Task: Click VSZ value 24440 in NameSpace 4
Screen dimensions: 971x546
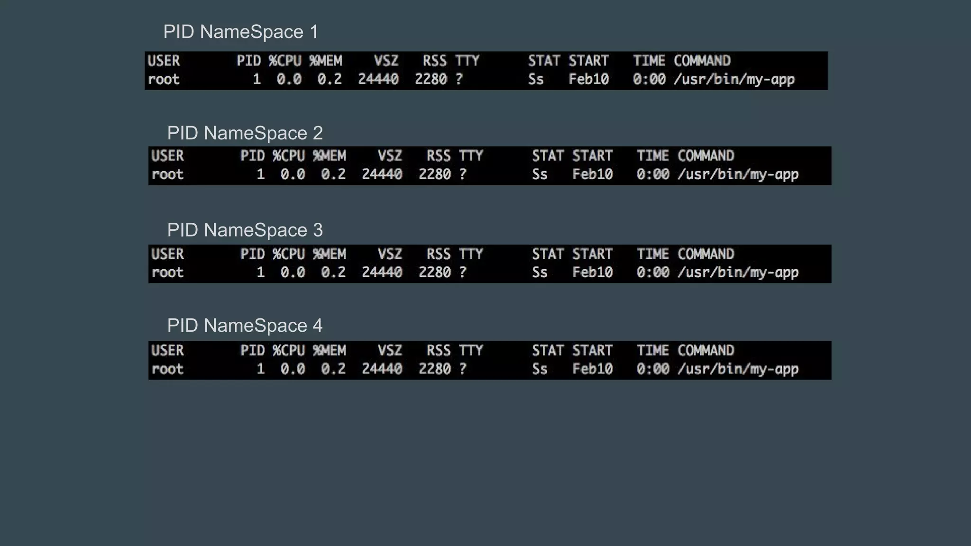Action: tap(382, 369)
